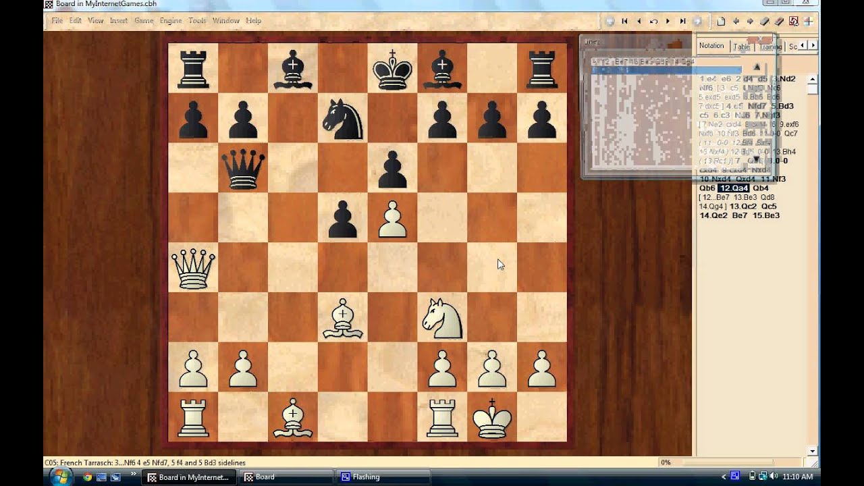Image resolution: width=864 pixels, height=486 pixels.
Task: Switch to the Table tab
Action: coord(742,47)
